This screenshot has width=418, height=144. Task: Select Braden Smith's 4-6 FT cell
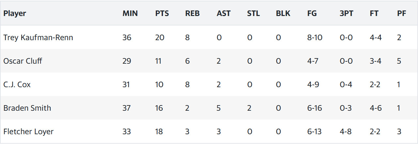(x=376, y=108)
